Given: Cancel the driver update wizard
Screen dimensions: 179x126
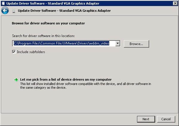Looking at the screenshot, I should coord(166,119).
